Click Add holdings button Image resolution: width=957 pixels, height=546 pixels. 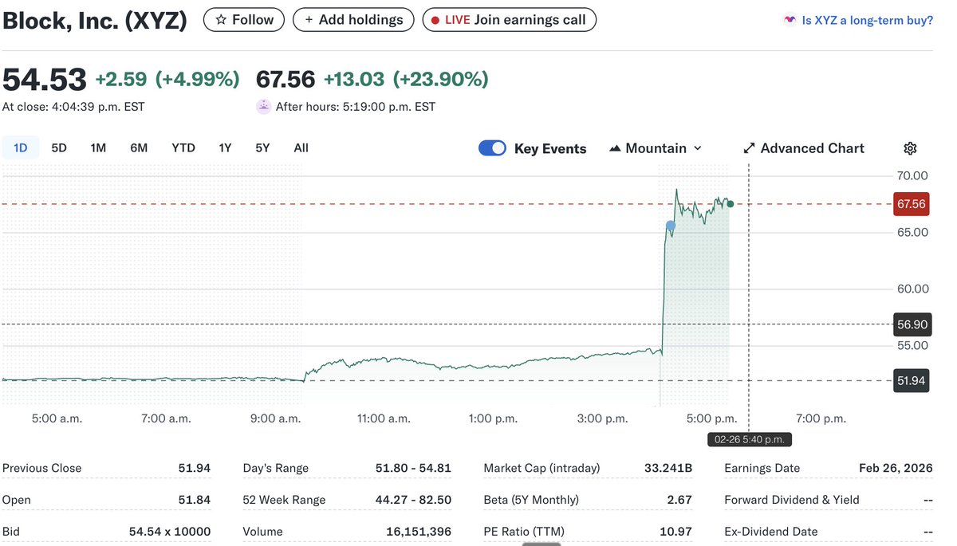tap(353, 20)
